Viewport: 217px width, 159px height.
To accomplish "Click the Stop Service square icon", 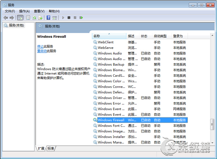I will point(69,18).
